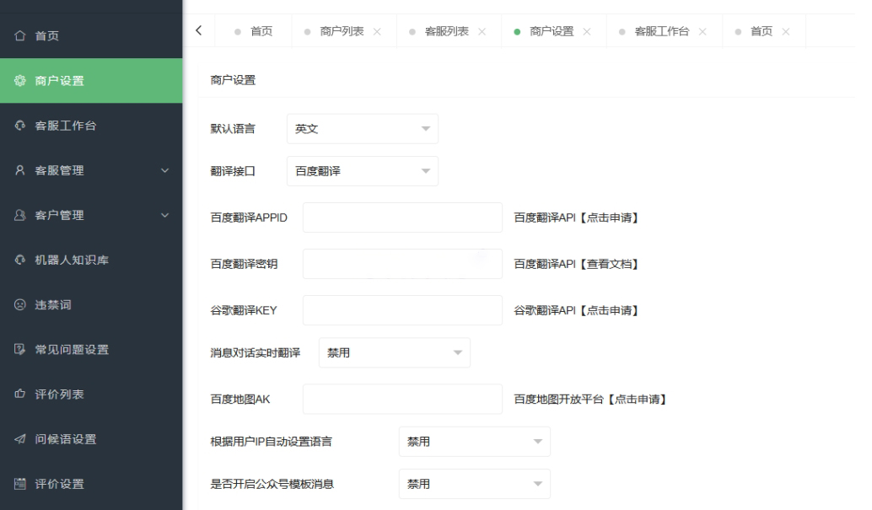Click the left arrow to scroll tabs back
The width and height of the screenshot is (872, 510).
pyautogui.click(x=198, y=31)
